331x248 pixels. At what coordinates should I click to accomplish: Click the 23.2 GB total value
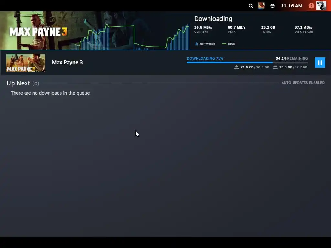click(x=268, y=27)
